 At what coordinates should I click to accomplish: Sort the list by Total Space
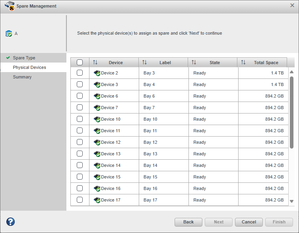(243, 63)
